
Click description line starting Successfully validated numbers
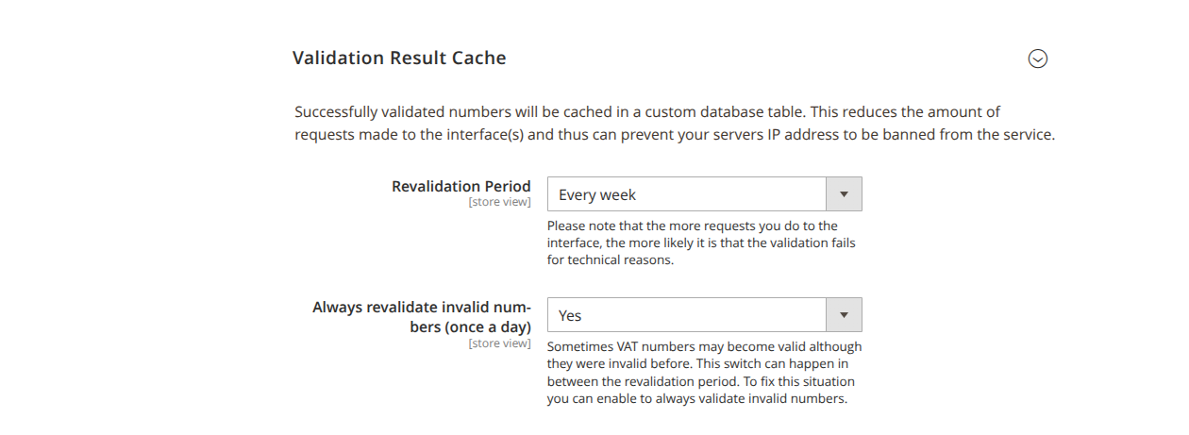(x=647, y=111)
